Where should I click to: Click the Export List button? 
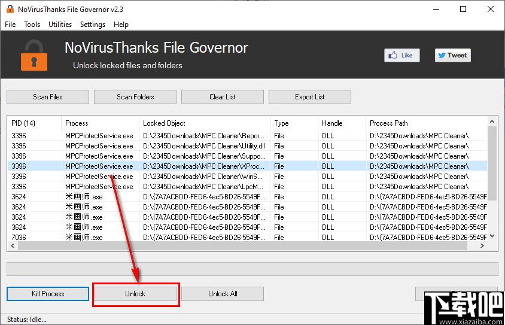tap(310, 97)
